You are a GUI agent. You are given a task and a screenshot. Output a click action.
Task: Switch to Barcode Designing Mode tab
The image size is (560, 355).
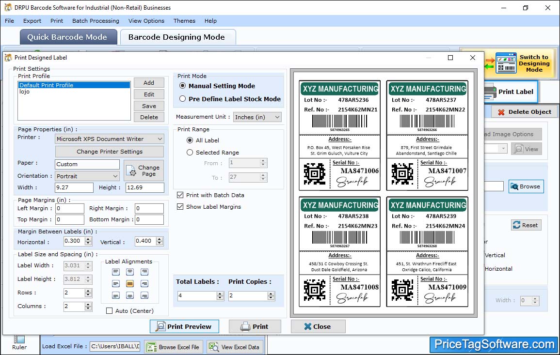(x=178, y=37)
